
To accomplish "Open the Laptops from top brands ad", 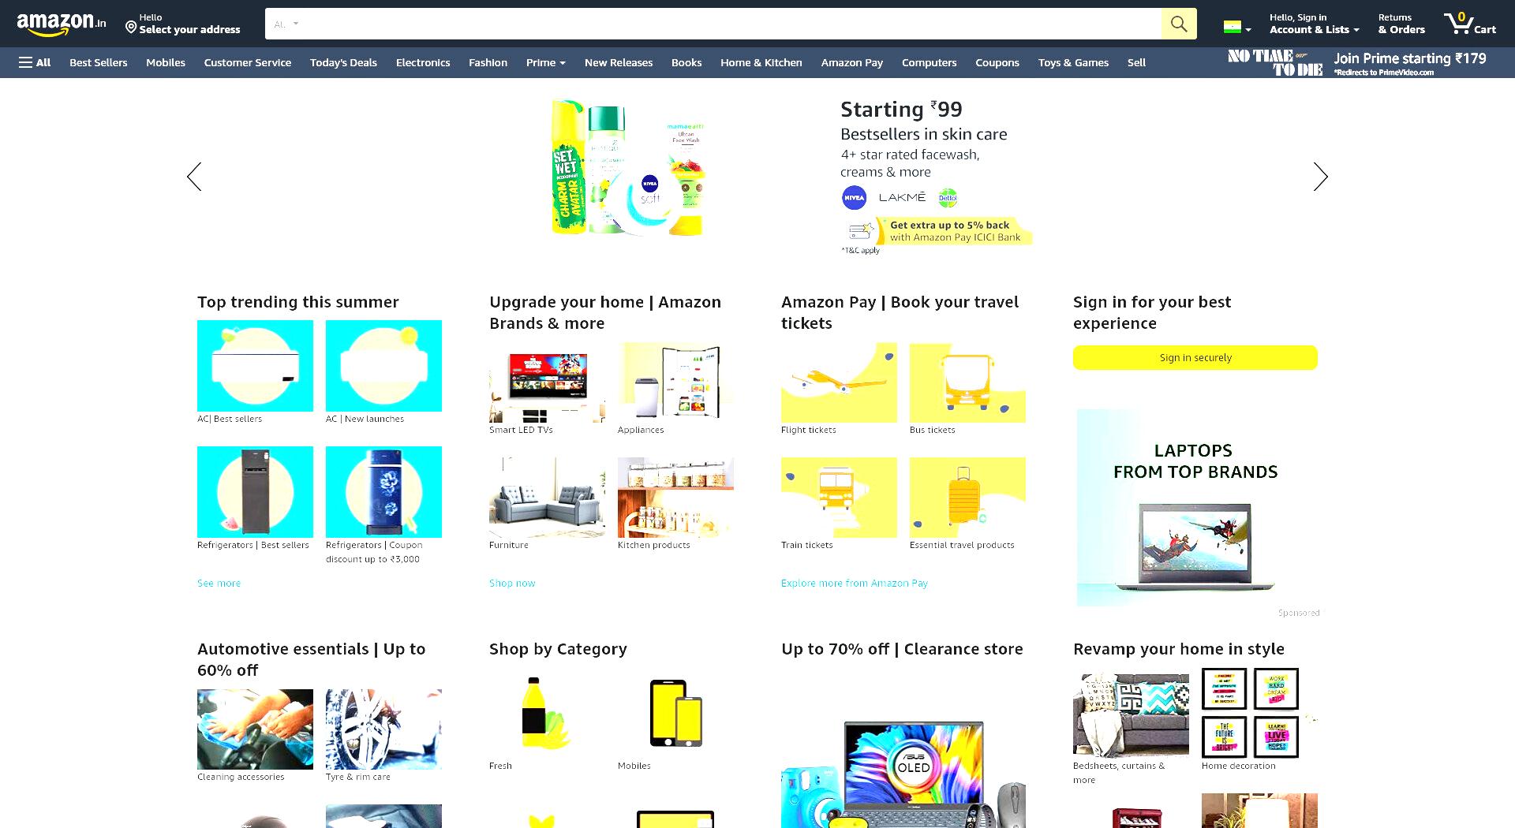I will tap(1195, 507).
